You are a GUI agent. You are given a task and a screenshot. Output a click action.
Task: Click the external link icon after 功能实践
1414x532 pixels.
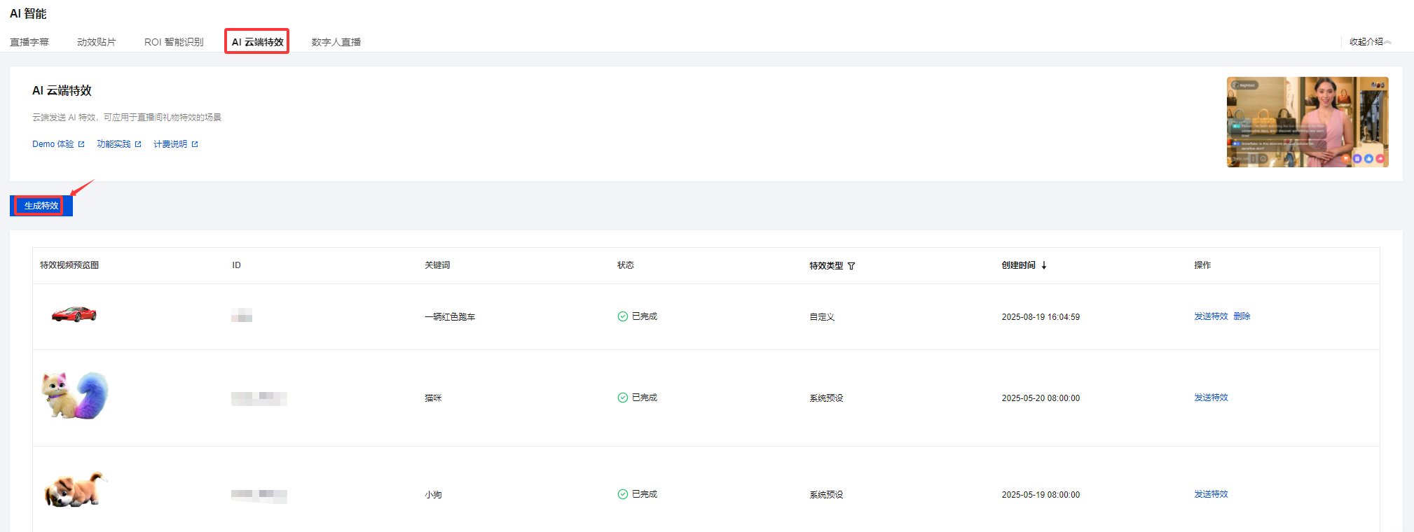(138, 144)
